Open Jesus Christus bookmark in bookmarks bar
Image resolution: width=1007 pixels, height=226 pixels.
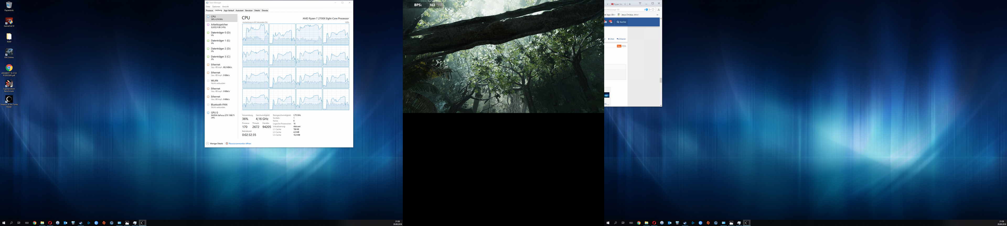pyautogui.click(x=628, y=15)
